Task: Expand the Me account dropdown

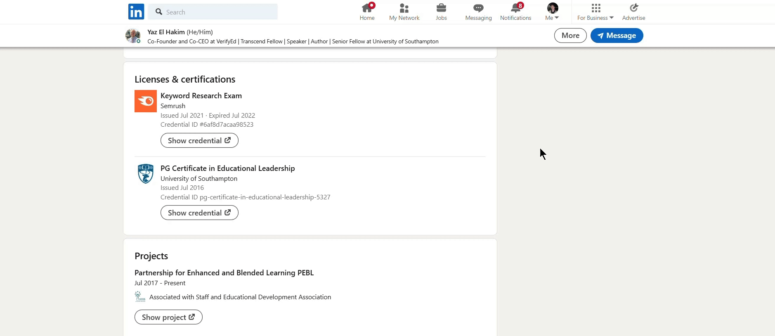Action: (x=553, y=12)
